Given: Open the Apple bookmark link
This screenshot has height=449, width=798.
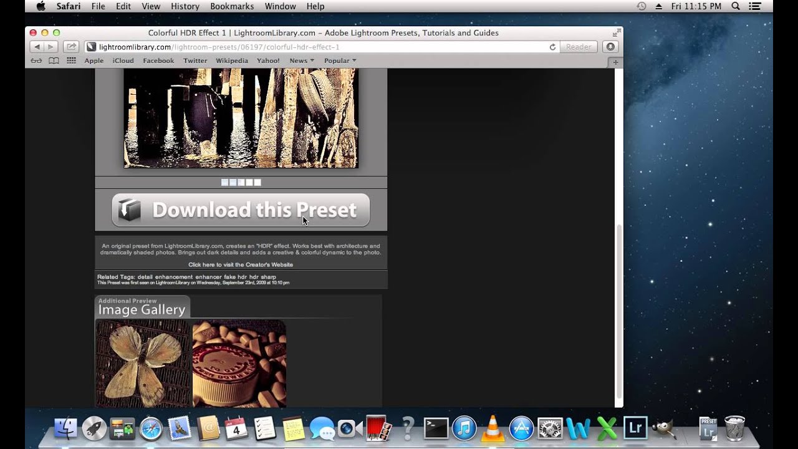Looking at the screenshot, I should tap(94, 60).
